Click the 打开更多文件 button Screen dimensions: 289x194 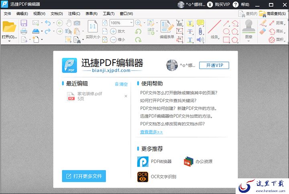tap(84, 176)
